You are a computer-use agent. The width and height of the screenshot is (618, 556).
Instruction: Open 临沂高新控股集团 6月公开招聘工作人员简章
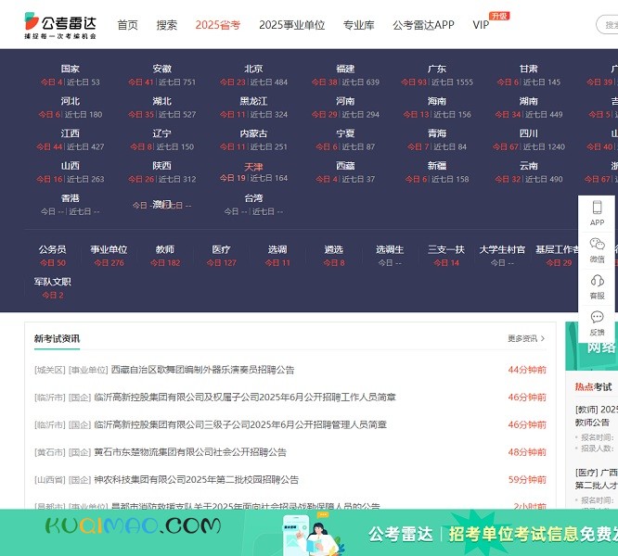click(245, 397)
